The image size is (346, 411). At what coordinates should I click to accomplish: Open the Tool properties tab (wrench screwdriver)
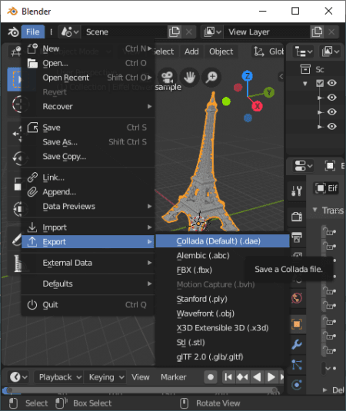tap(297, 191)
